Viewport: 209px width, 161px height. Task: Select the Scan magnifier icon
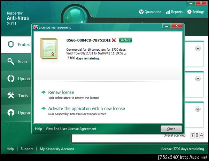point(11,61)
